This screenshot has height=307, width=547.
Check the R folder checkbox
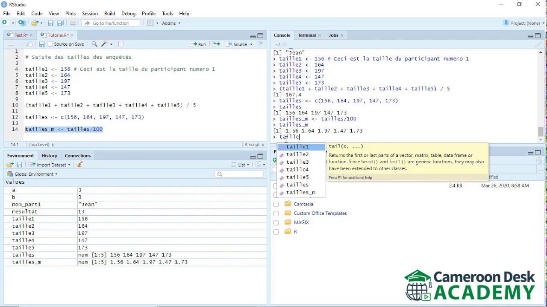276,232
